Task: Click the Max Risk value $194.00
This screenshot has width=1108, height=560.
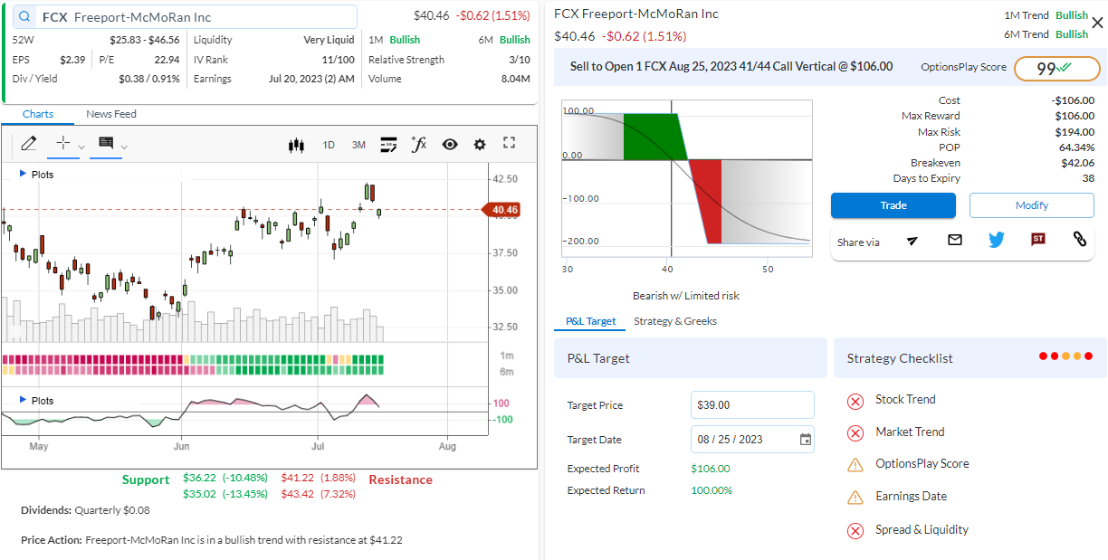Action: point(1075,132)
